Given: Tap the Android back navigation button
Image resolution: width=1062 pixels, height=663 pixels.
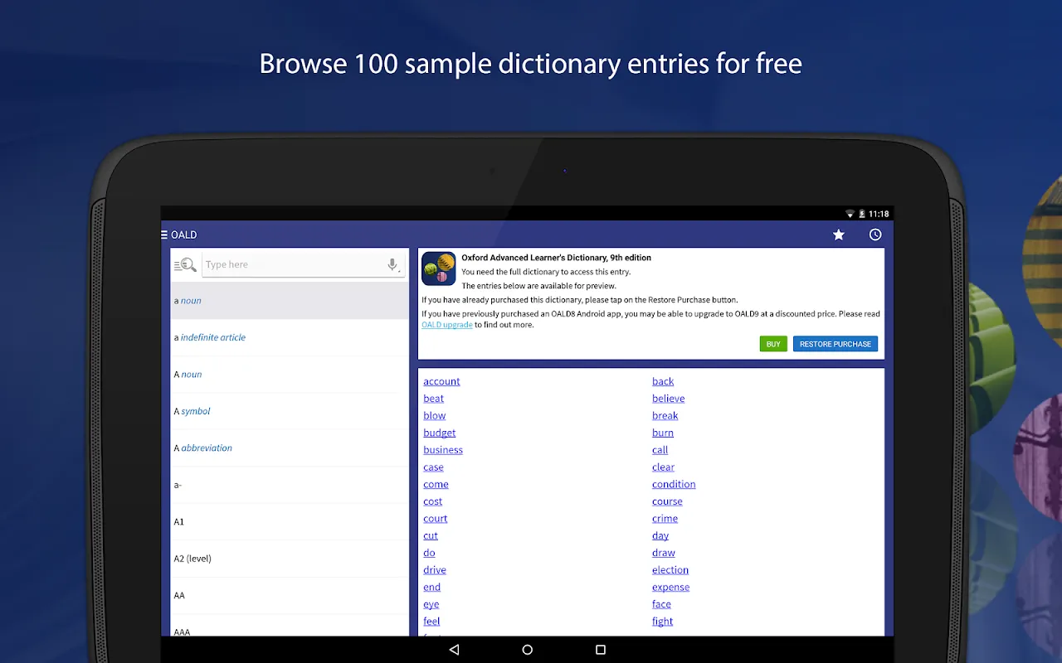Looking at the screenshot, I should (x=454, y=650).
